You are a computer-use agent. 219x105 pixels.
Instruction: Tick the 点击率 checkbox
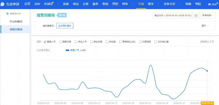[x=107, y=42]
